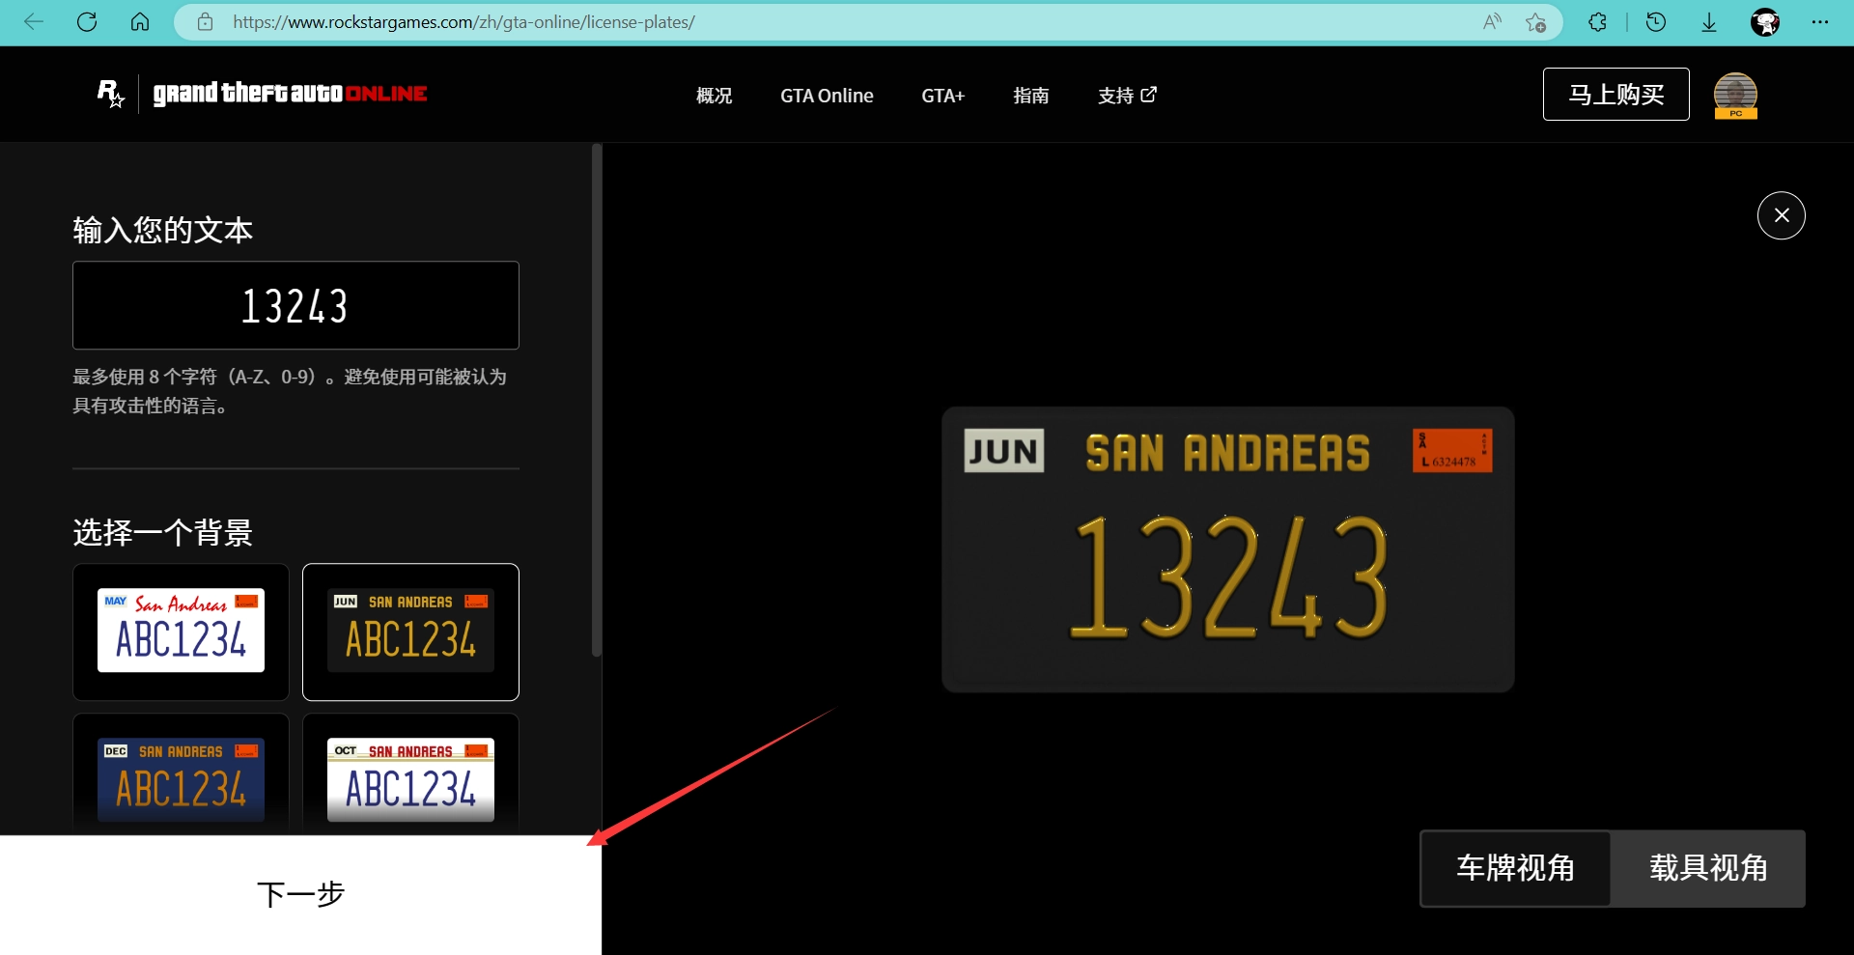This screenshot has height=955, width=1854.
Task: Go to browser home page
Action: [140, 22]
